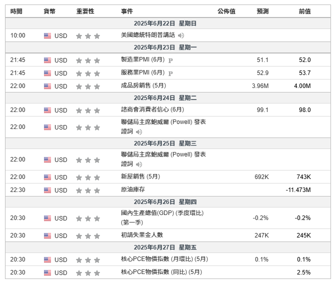Click importance stars in the 新屋銷售 row
This screenshot has height=283, width=333.
point(88,177)
